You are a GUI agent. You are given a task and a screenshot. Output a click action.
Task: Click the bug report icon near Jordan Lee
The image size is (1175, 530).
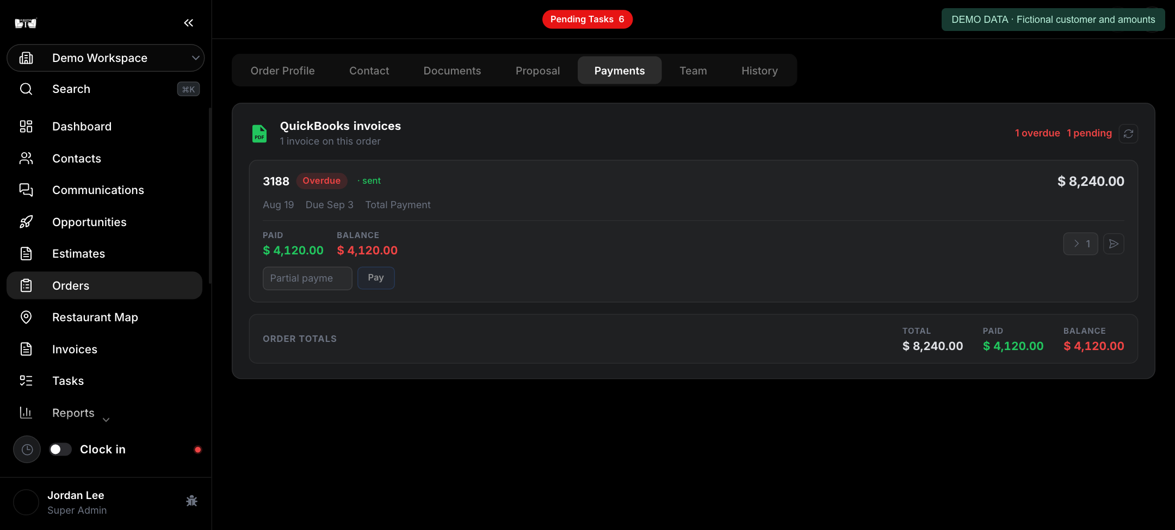pyautogui.click(x=191, y=501)
